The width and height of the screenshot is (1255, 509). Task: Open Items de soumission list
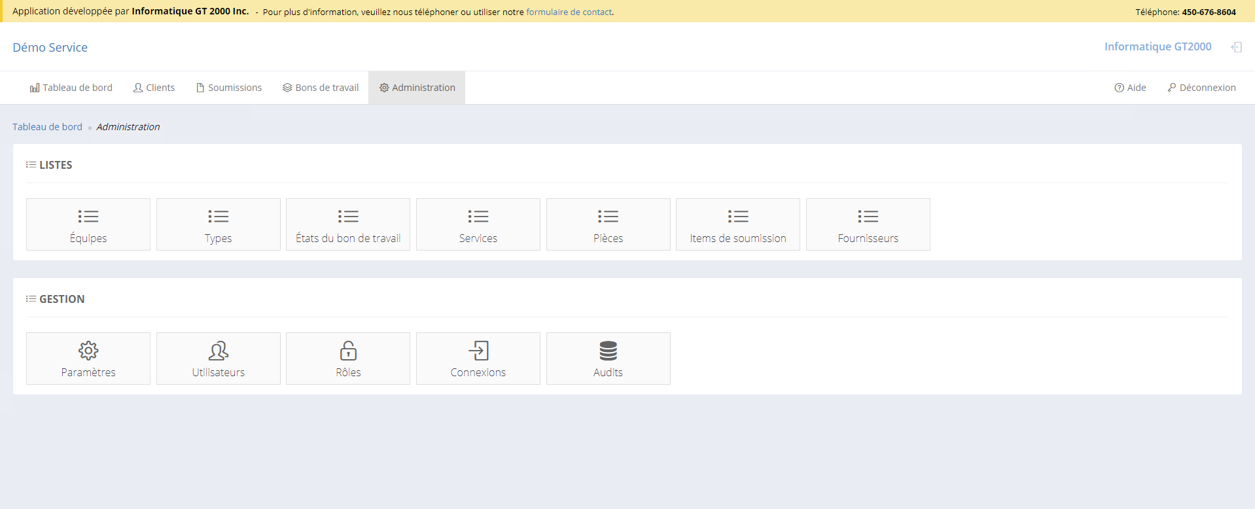738,225
